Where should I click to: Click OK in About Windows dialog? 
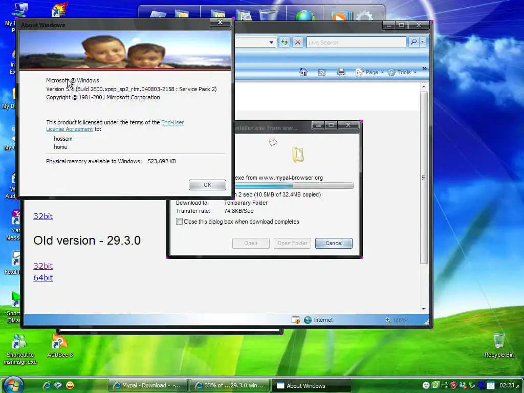pyautogui.click(x=207, y=185)
